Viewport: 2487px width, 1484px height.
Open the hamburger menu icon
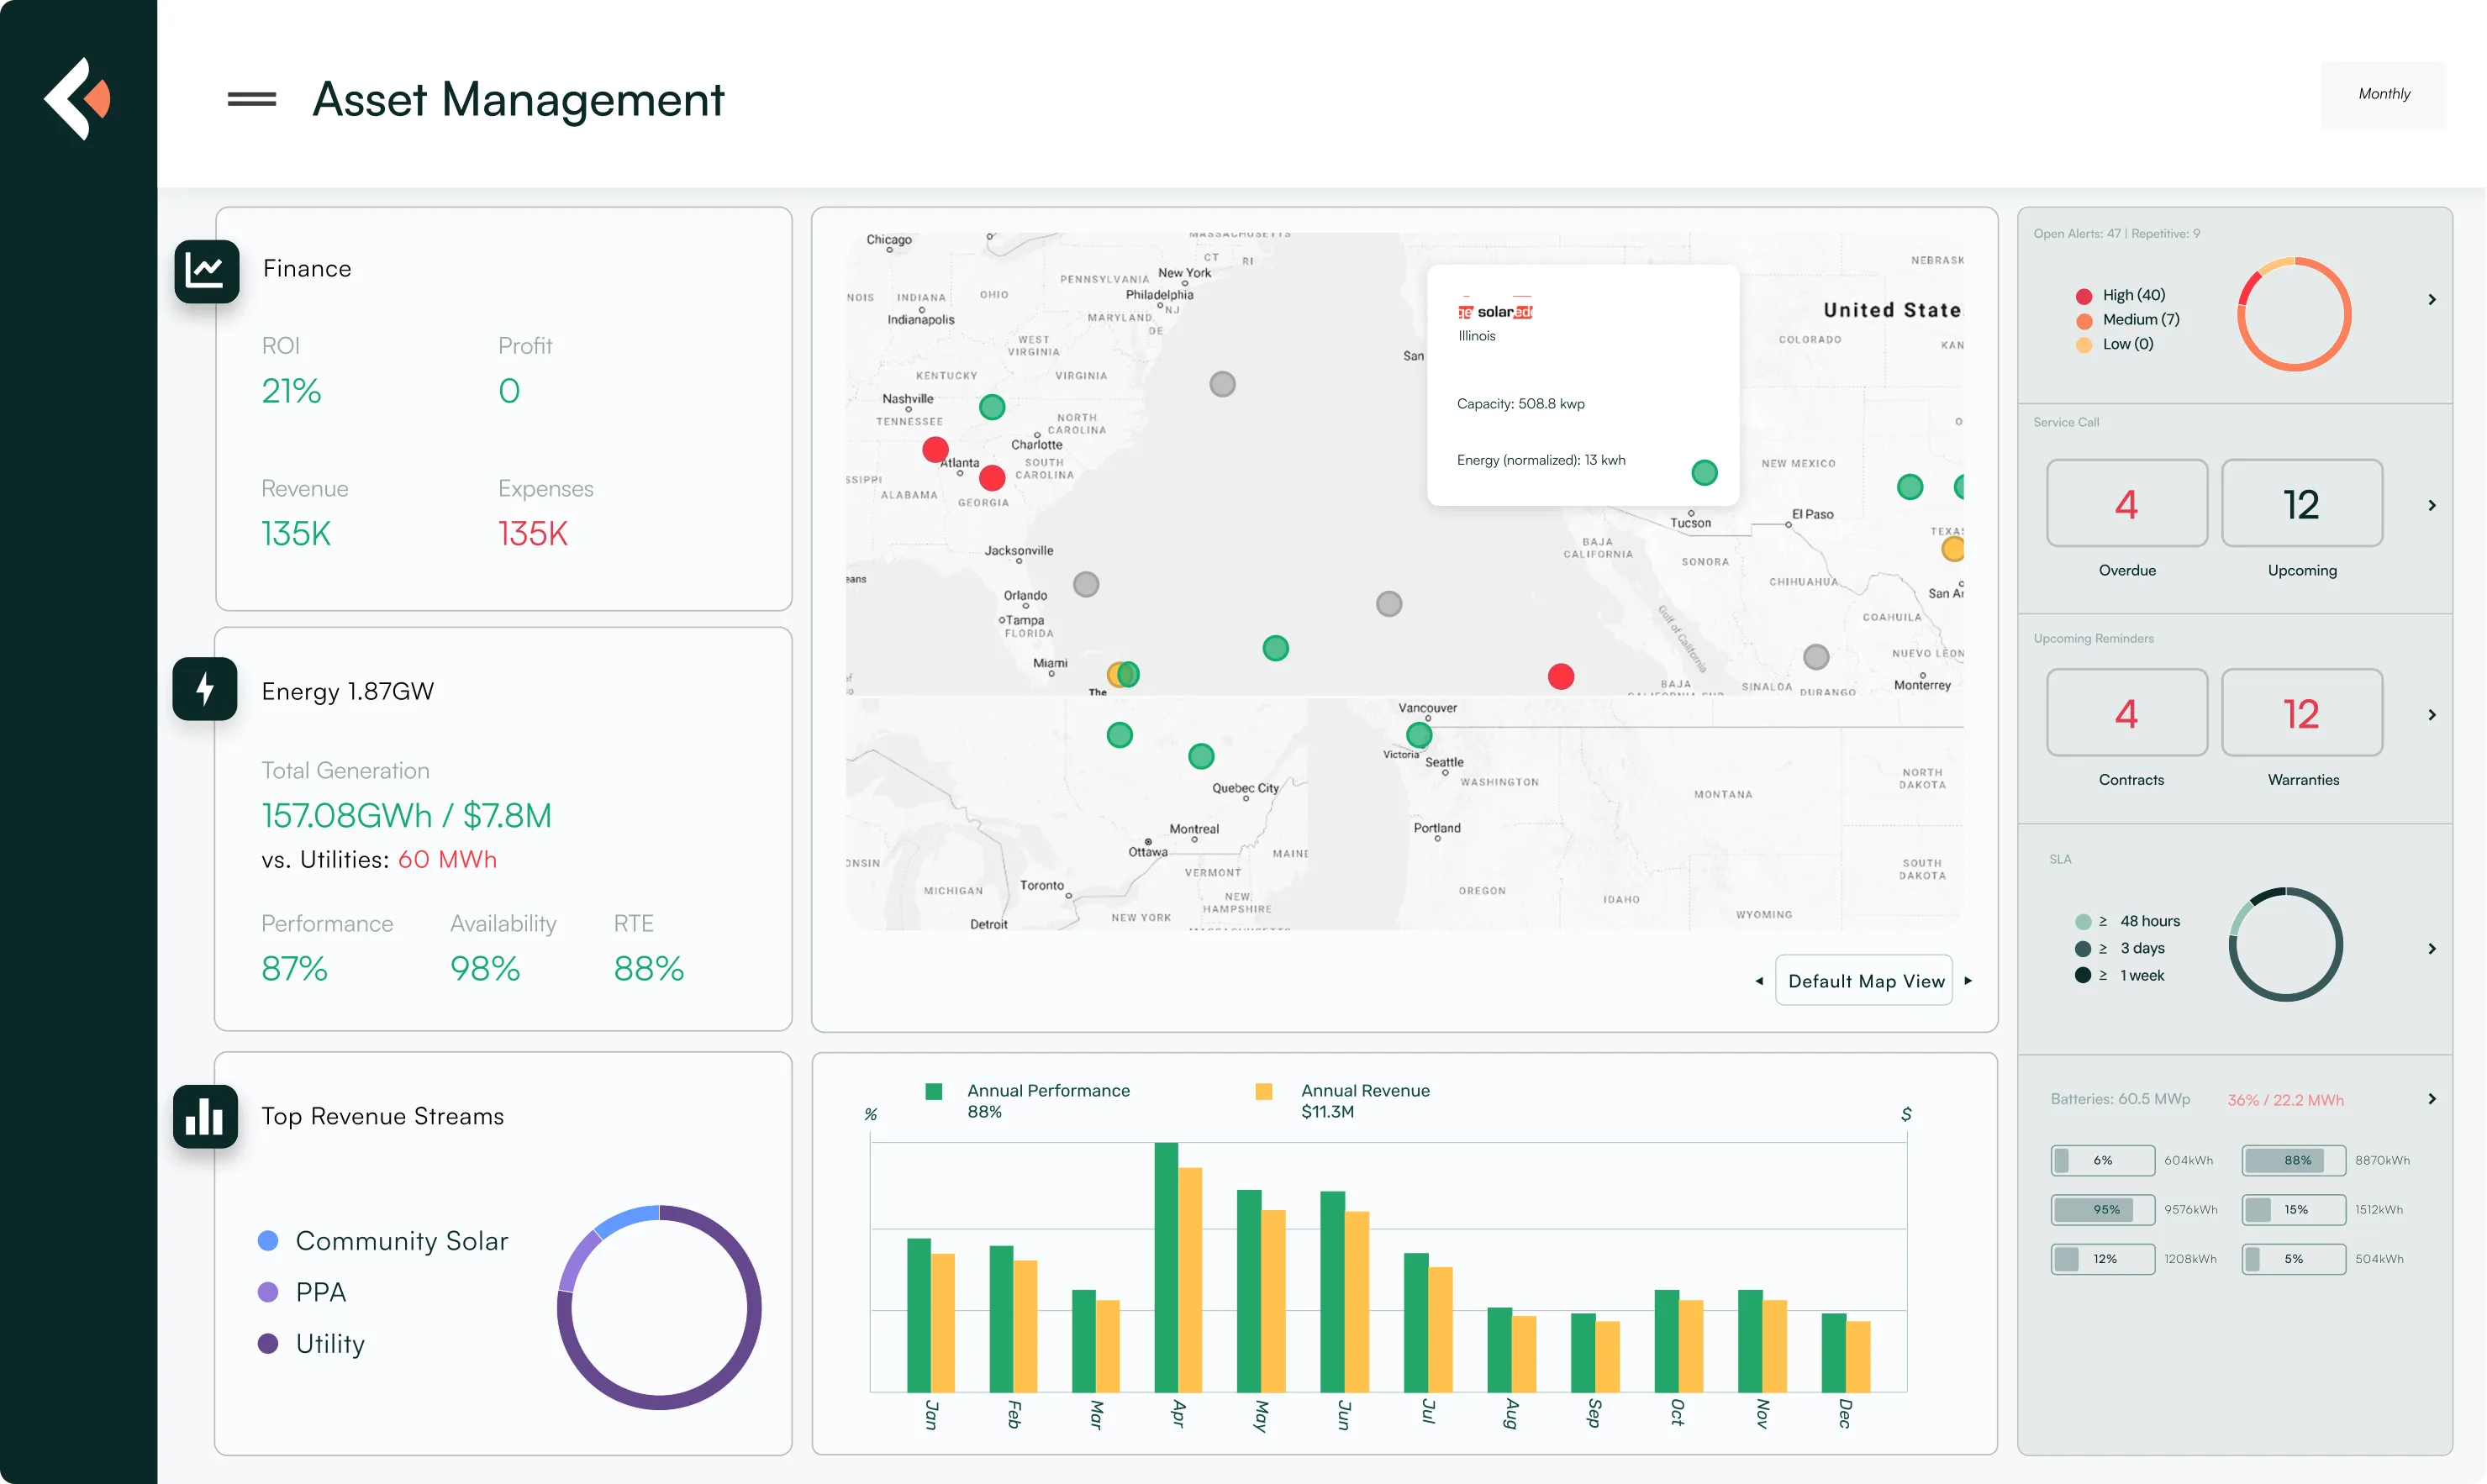point(251,99)
